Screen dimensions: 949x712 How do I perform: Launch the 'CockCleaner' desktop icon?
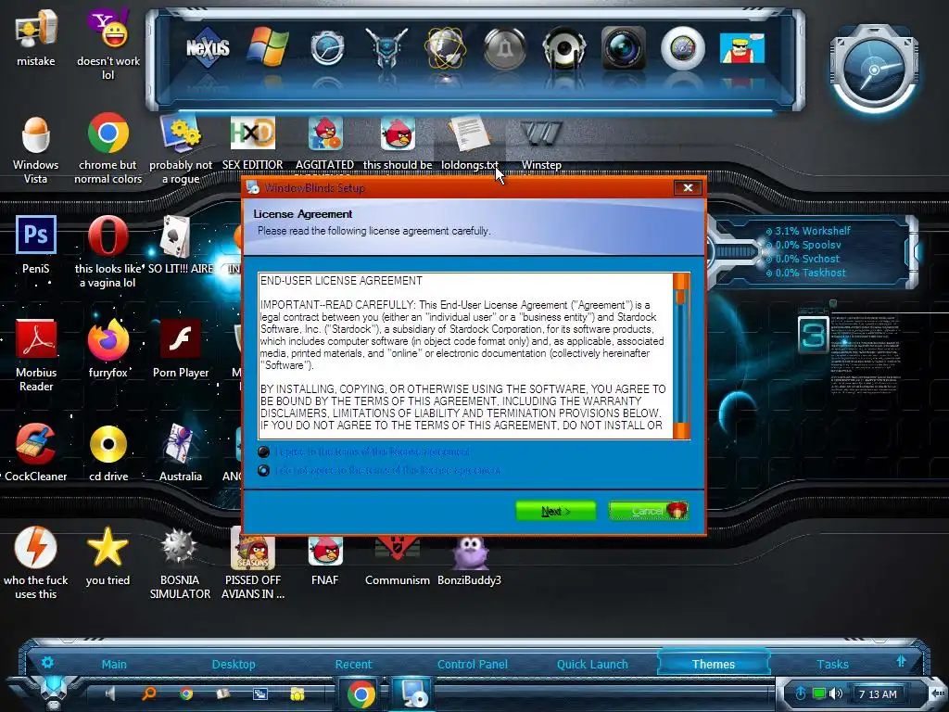pyautogui.click(x=36, y=452)
